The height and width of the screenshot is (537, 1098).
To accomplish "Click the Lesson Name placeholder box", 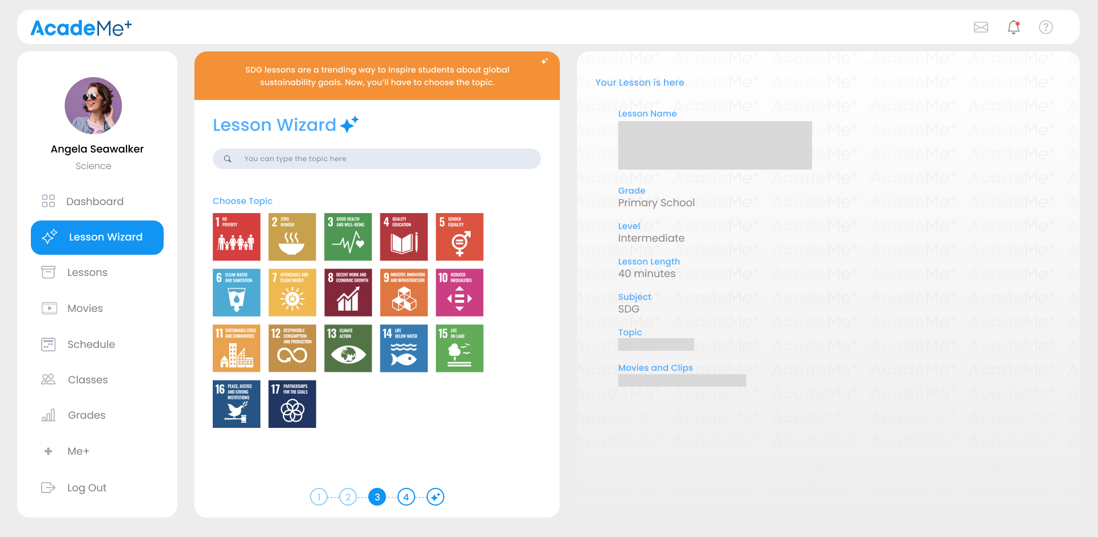I will tap(715, 145).
